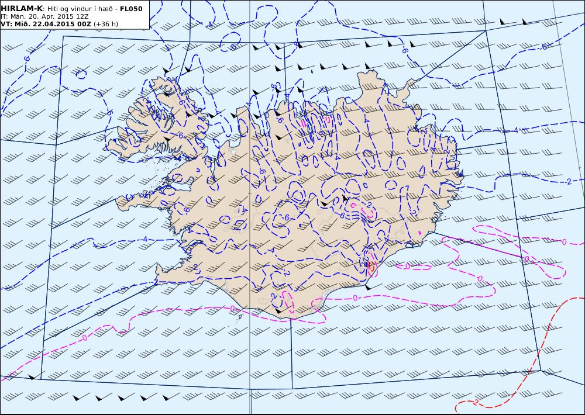
Task: Click the "VT: Mið. 22.04.2015 00Z" valid time
Action: coord(46,24)
